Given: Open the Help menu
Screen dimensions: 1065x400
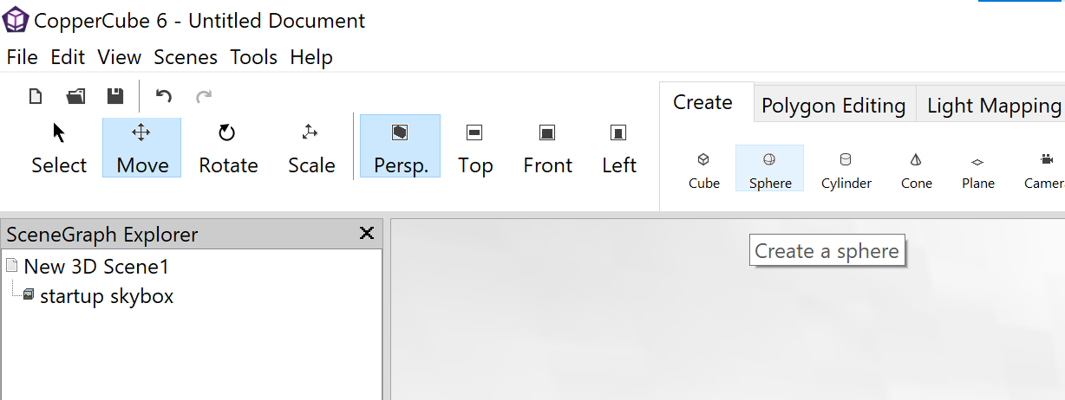Looking at the screenshot, I should (x=311, y=57).
